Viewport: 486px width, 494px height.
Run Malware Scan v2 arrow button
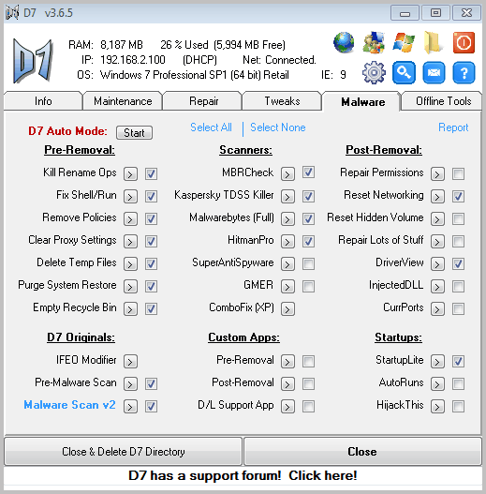[130, 406]
